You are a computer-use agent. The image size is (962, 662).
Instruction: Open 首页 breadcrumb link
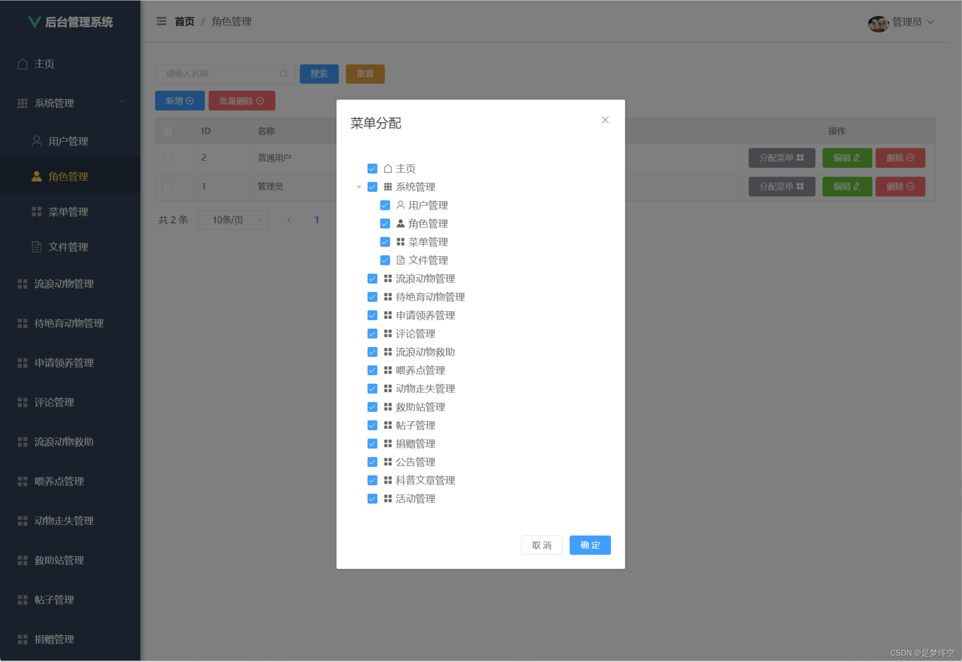click(184, 21)
